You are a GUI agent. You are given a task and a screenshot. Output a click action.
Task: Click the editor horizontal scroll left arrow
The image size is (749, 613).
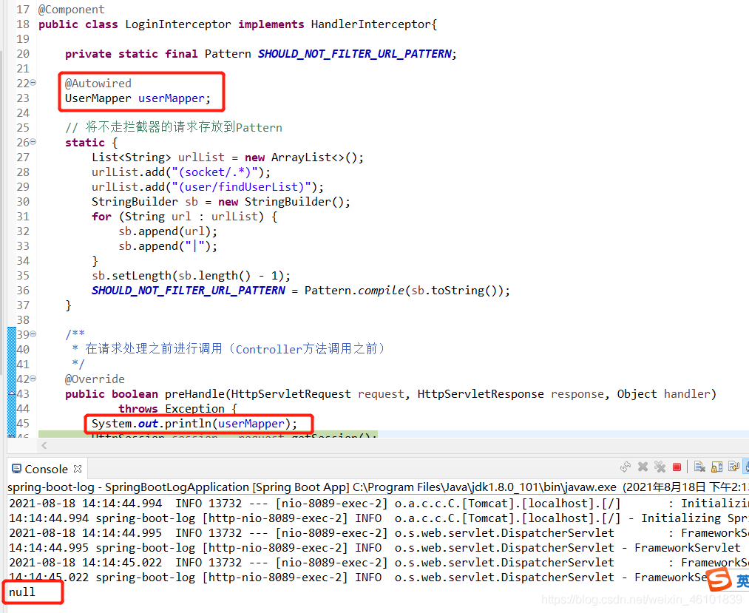pyautogui.click(x=44, y=445)
